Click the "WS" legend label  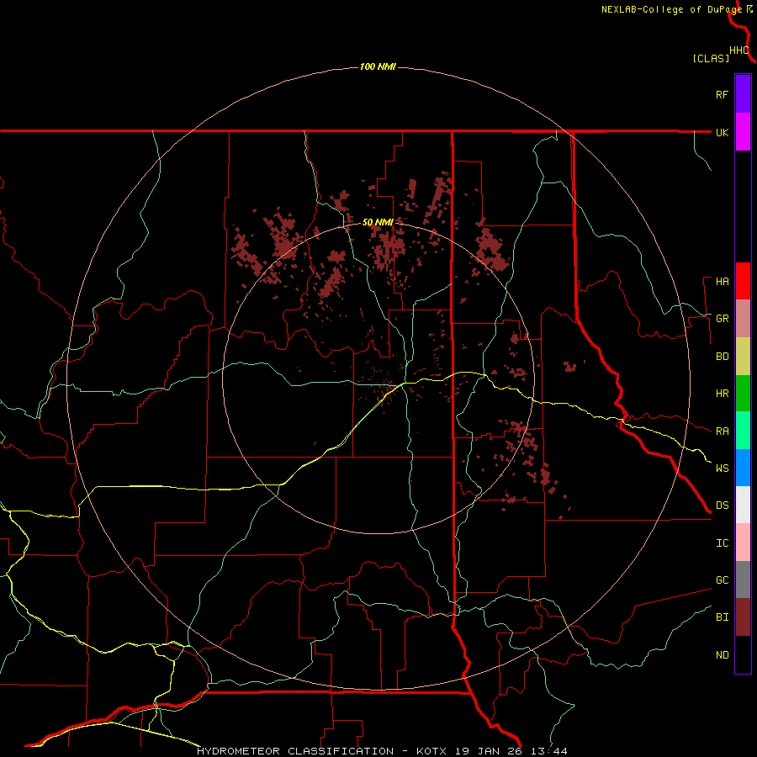point(722,468)
